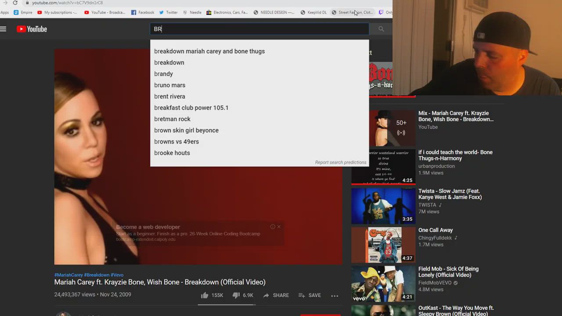Image resolution: width=562 pixels, height=316 pixels.
Task: Select 'bruno mars' search suggestion
Action: point(169,85)
